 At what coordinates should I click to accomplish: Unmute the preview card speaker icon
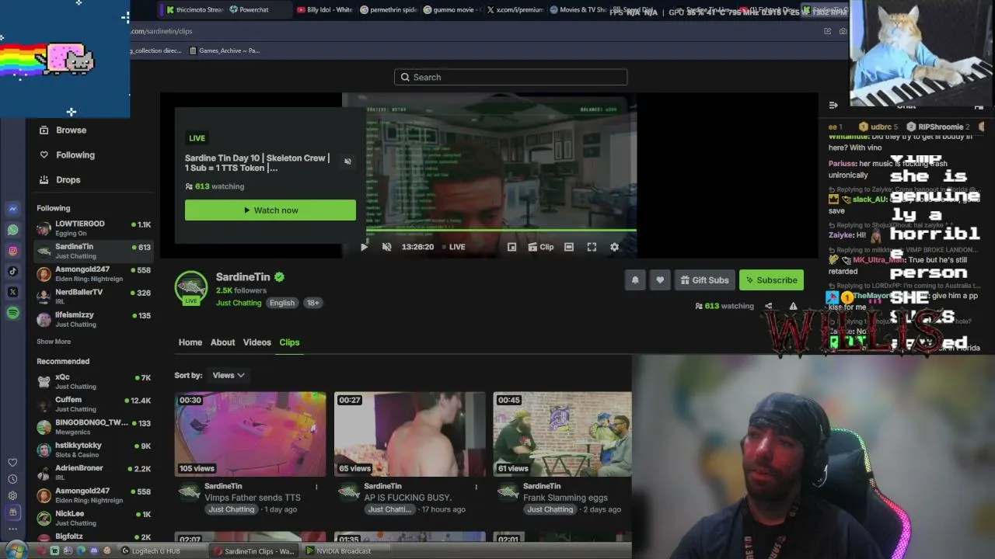pos(347,161)
